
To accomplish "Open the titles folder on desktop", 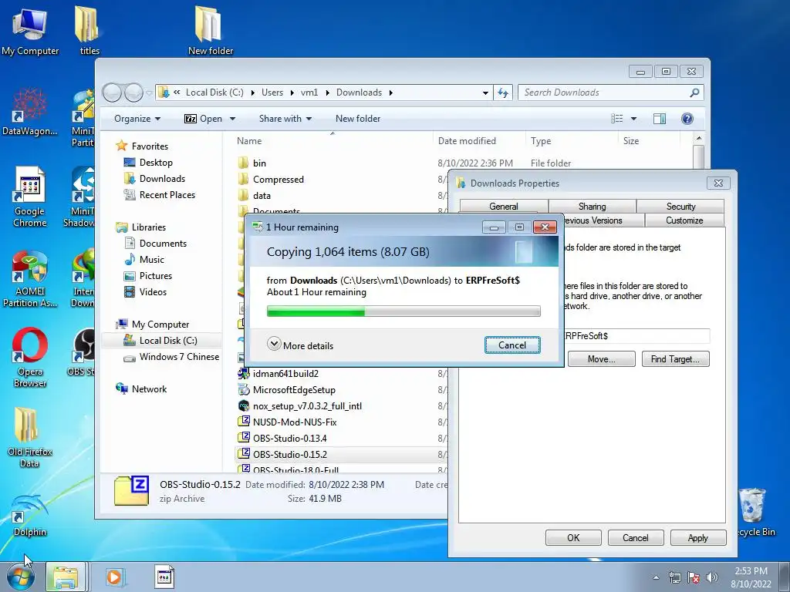I will (89, 30).
